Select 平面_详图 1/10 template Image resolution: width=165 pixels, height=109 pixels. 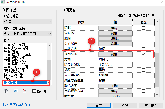(x=15, y=61)
